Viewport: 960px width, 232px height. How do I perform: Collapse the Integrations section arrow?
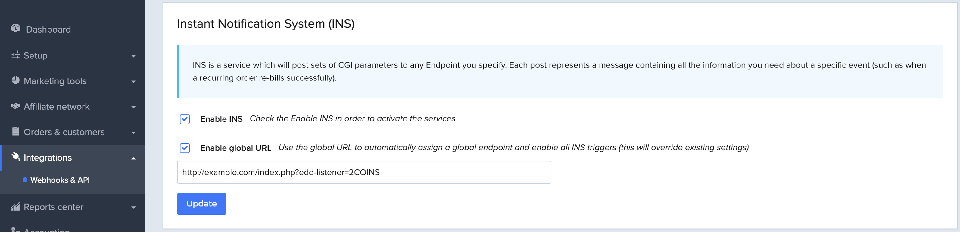[x=133, y=158]
